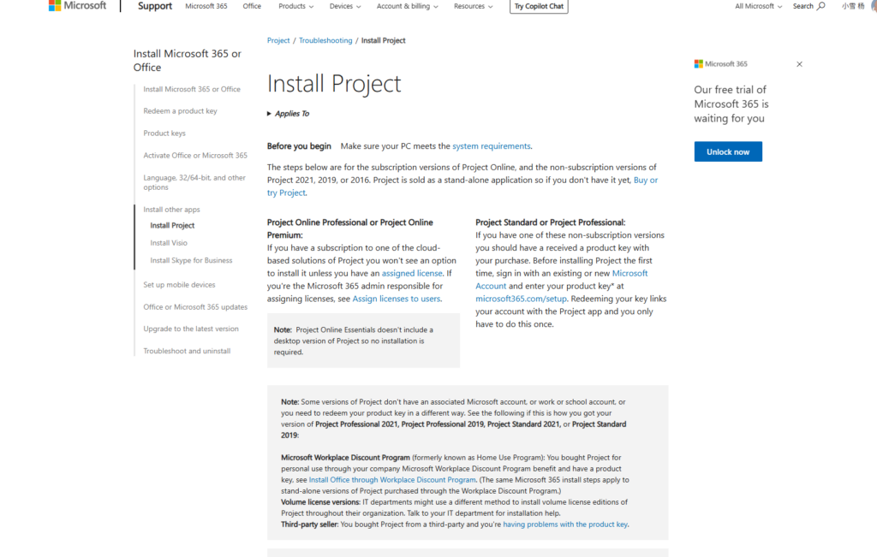Open the system requirements link
The image size is (877, 557).
coord(491,146)
